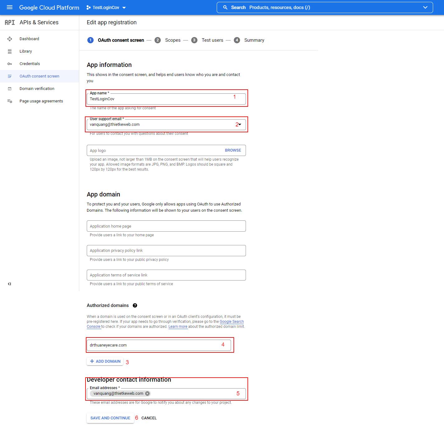Click the search magnifier icon

[x=225, y=7]
